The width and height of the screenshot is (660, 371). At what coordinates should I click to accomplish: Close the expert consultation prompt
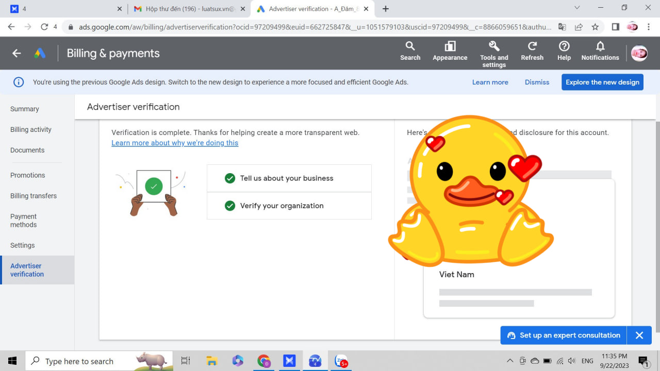tap(639, 335)
